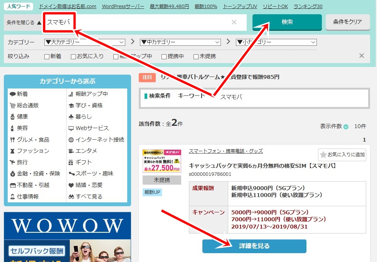
Task: Click the ファッション dress icon
Action: click(12, 151)
